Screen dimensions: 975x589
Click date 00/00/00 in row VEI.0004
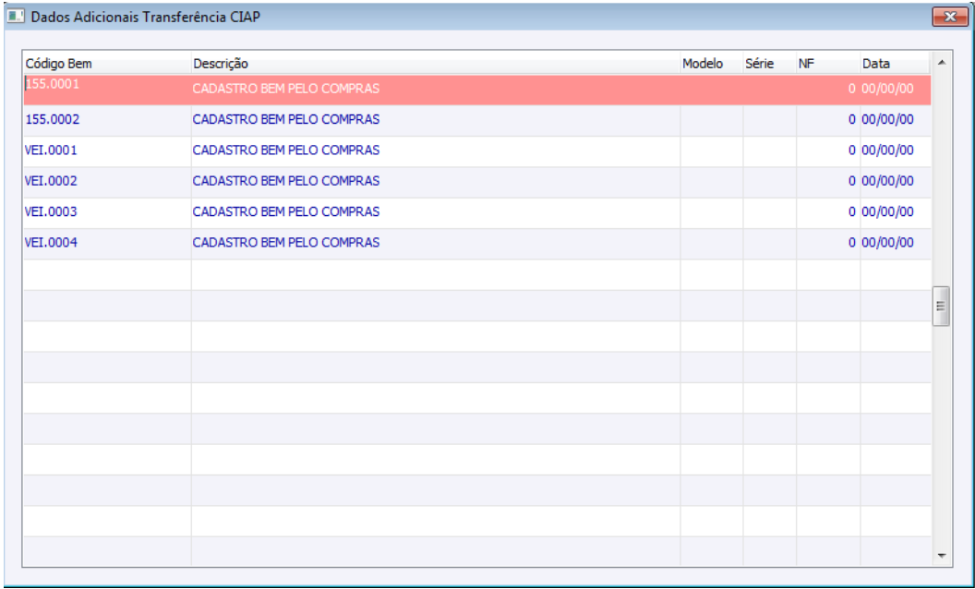click(x=887, y=243)
